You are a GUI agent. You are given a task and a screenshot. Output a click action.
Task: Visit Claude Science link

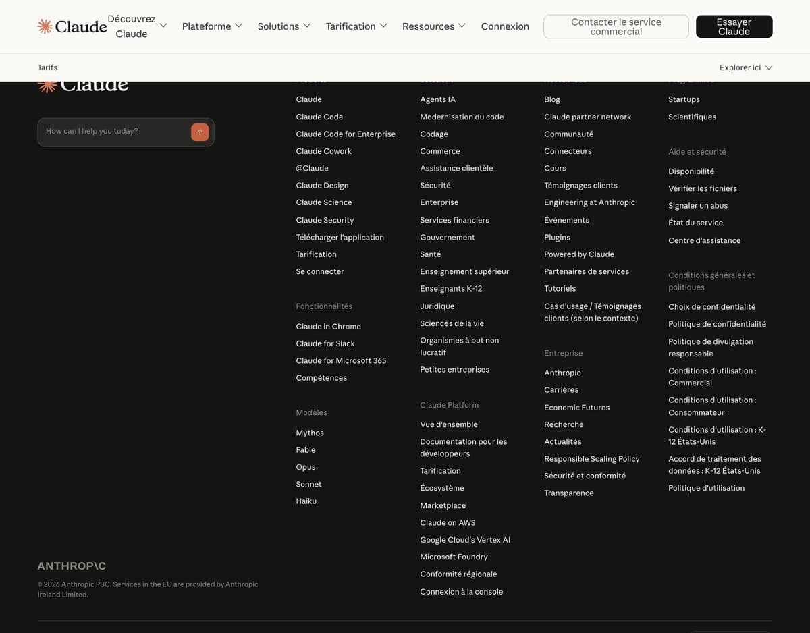(324, 202)
